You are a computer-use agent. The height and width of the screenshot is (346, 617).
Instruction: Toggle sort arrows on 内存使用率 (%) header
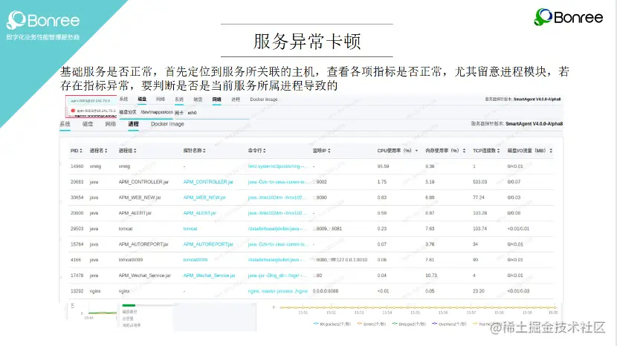pyautogui.click(x=465, y=151)
